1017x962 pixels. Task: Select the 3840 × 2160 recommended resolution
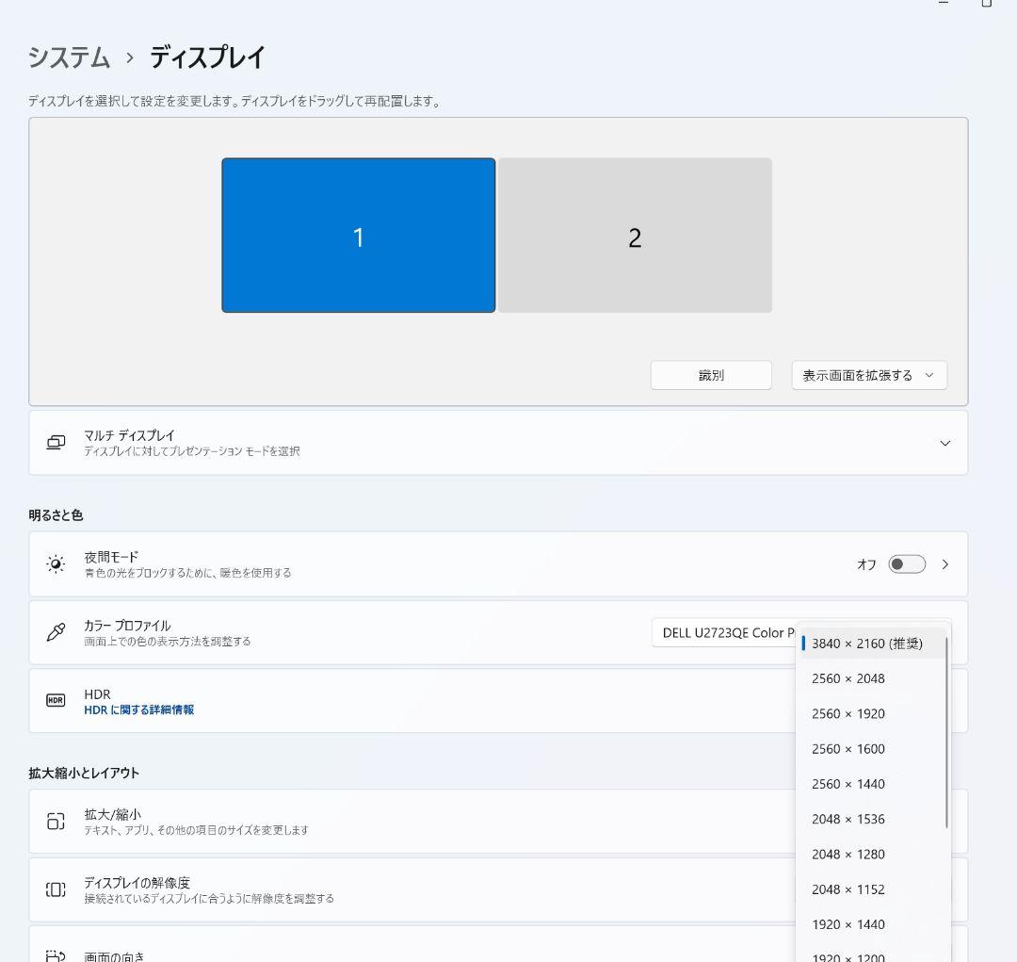[x=868, y=644]
